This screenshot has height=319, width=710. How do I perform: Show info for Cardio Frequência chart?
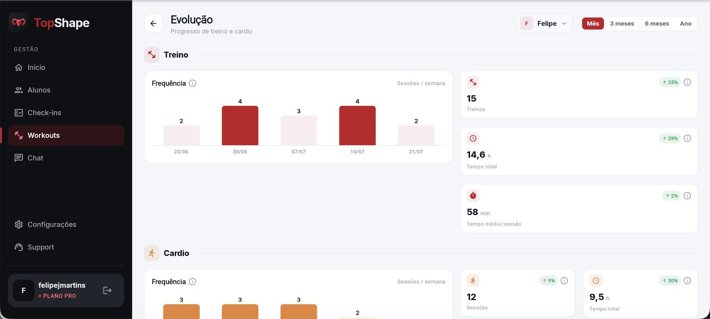point(193,282)
